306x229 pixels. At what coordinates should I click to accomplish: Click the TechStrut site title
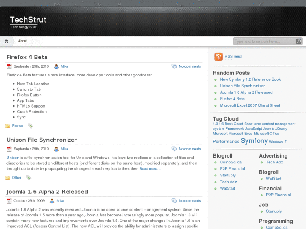coord(28,20)
